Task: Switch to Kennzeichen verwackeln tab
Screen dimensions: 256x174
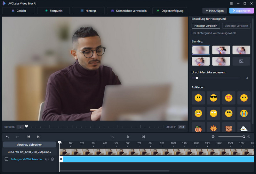Action: tap(129, 11)
